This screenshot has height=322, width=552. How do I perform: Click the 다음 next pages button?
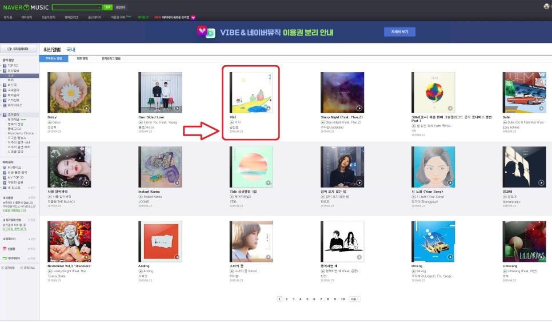coord(354,299)
